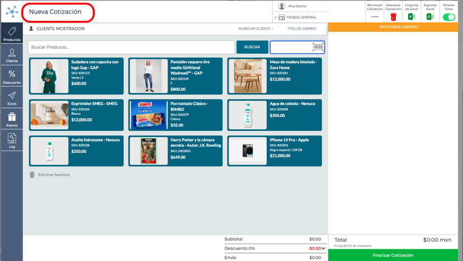Screen dimensions: 463x261
Task: Click Harry Potter y la cámara secreta title
Action: point(196,142)
